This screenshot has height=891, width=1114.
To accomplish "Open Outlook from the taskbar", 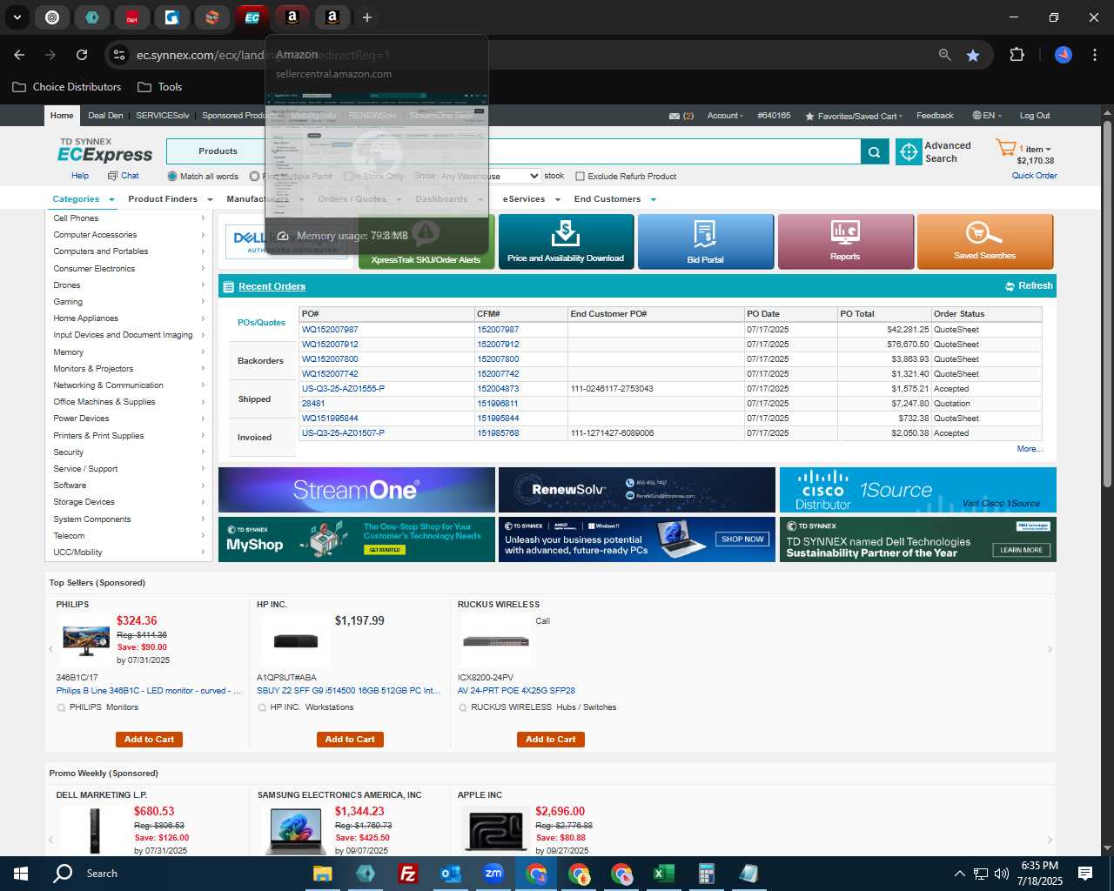I will tap(451, 874).
